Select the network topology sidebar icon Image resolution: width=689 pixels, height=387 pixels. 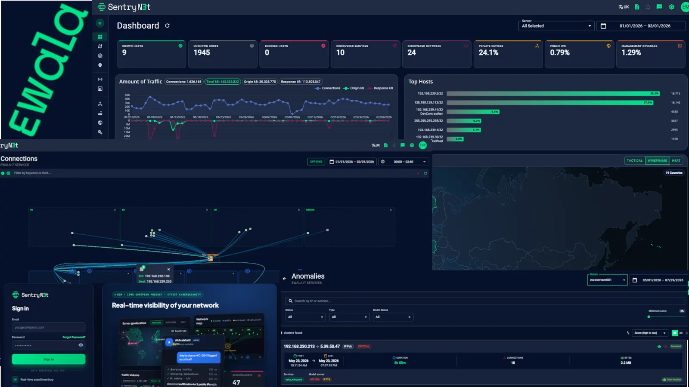pyautogui.click(x=100, y=104)
